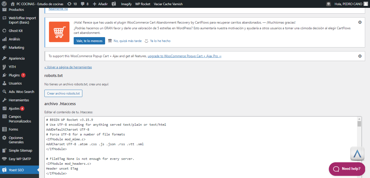The image size is (370, 178).
Task: Click the Vale, te lo mereces button
Action: tap(89, 41)
